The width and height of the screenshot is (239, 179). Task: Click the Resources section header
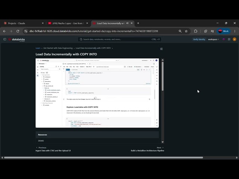point(97,135)
